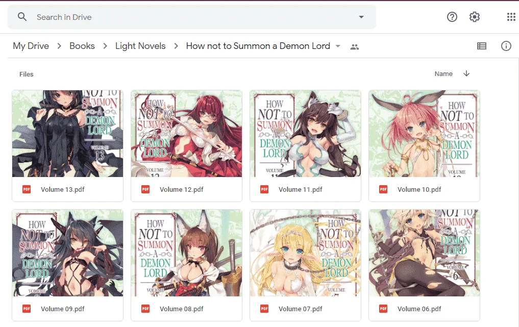This screenshot has width=519, height=327.
Task: Open the Help question mark icon
Action: 452,17
